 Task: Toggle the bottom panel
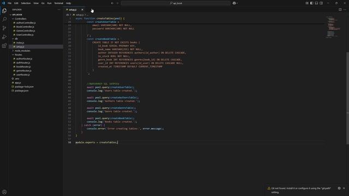click(316, 3)
